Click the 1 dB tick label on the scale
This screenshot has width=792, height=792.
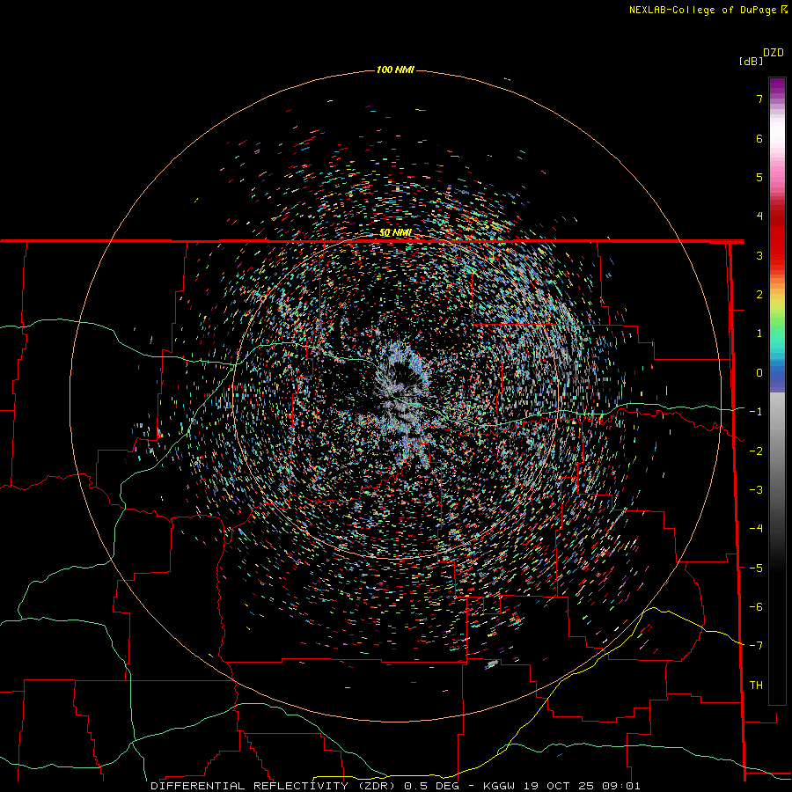[x=759, y=334]
